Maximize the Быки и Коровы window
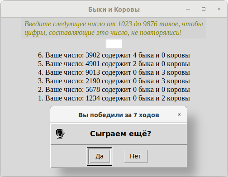 point(204,9)
